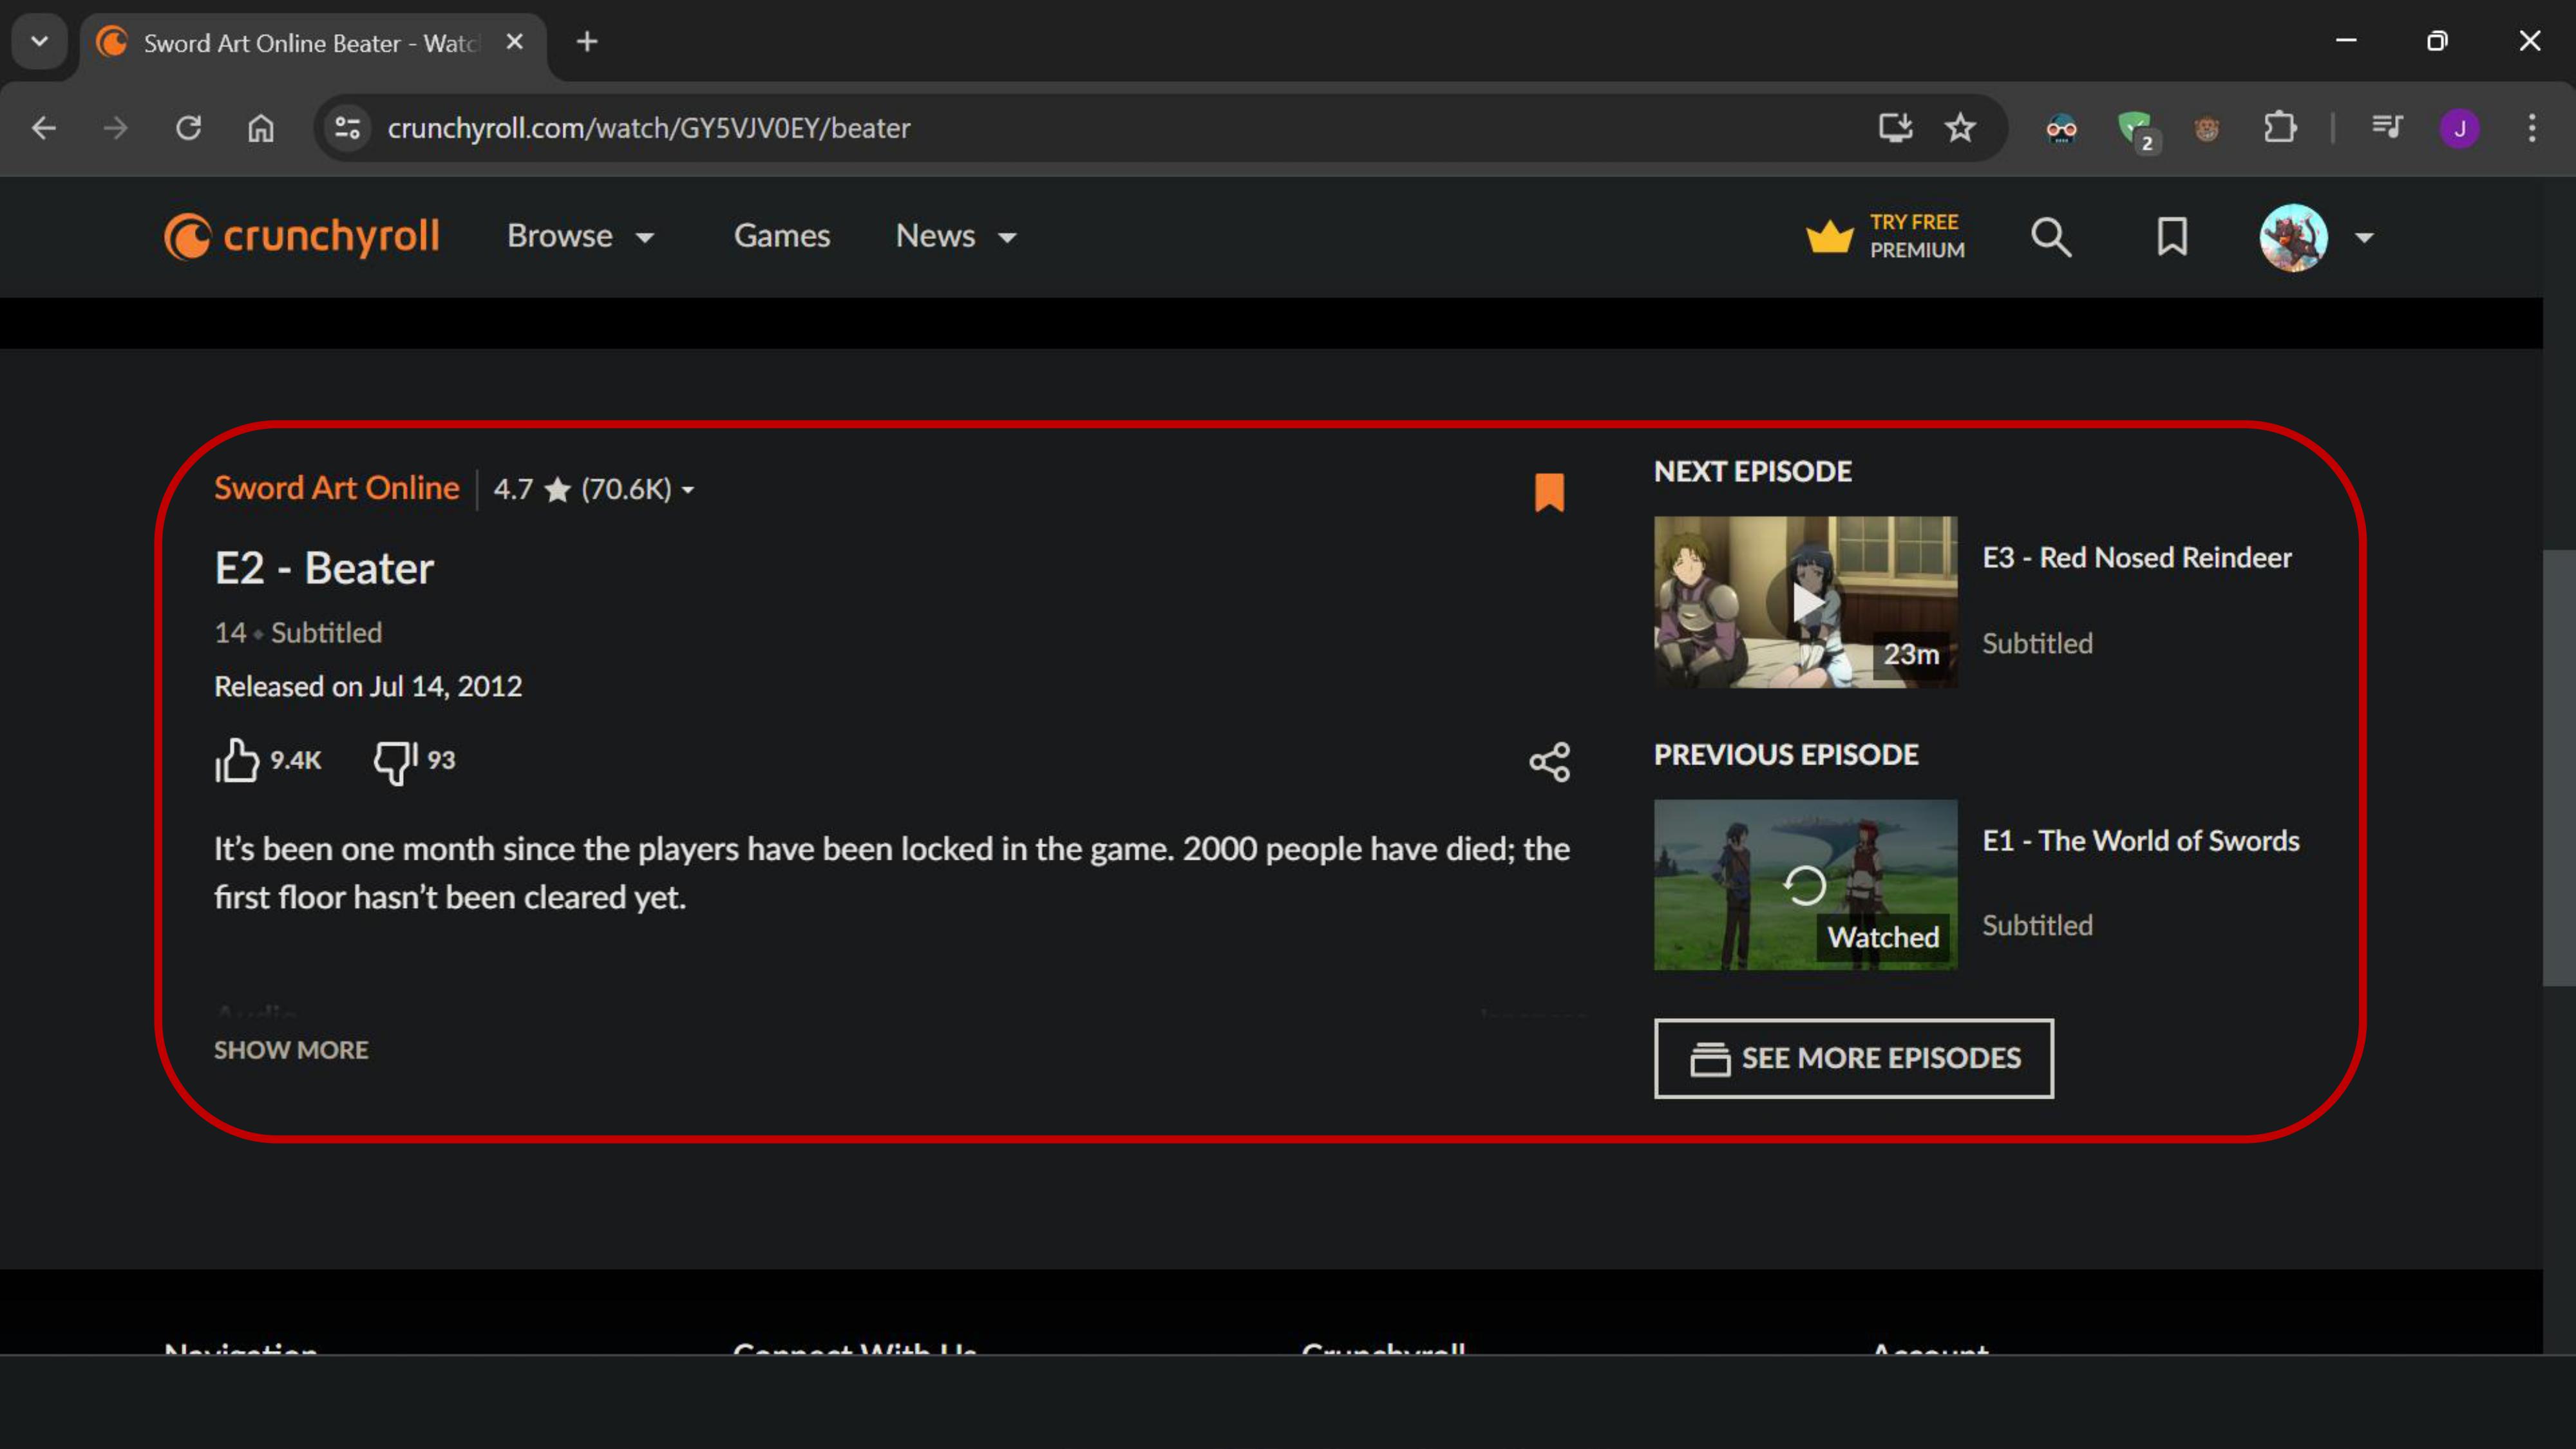Open the watchlist bookmark icon in header
This screenshot has height=1449, width=2576.
pyautogui.click(x=2171, y=238)
